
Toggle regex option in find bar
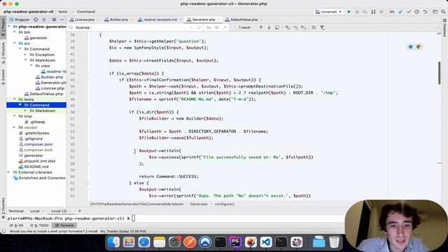[x=225, y=27]
